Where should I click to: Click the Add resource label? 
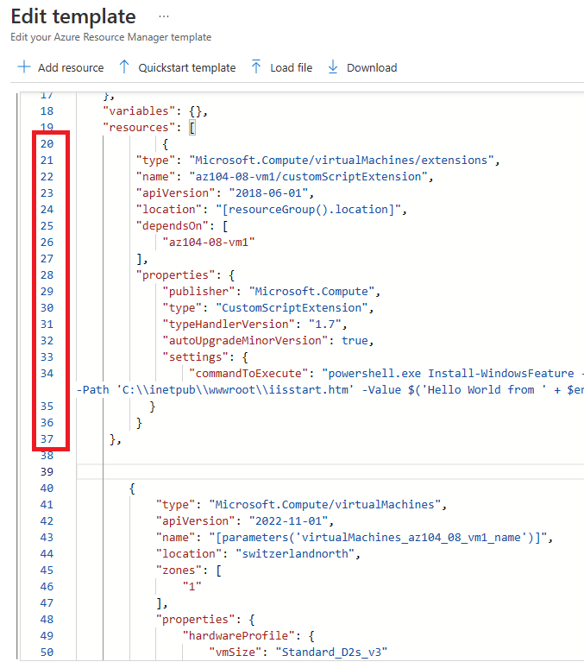71,68
